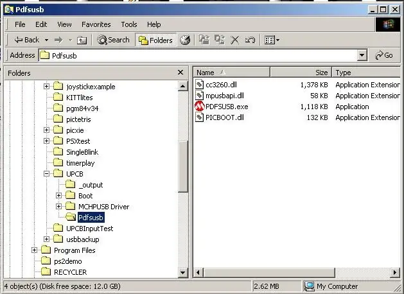
Task: Click the usbbackup folder icon
Action: [58, 239]
